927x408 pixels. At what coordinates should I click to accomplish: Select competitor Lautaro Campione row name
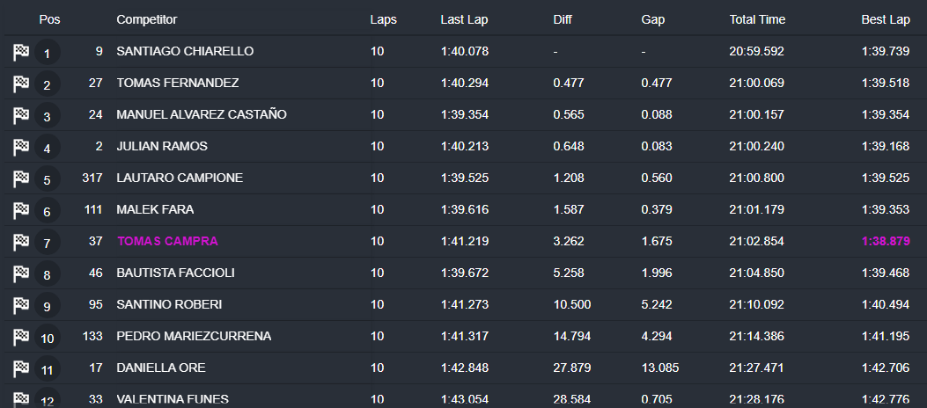180,178
